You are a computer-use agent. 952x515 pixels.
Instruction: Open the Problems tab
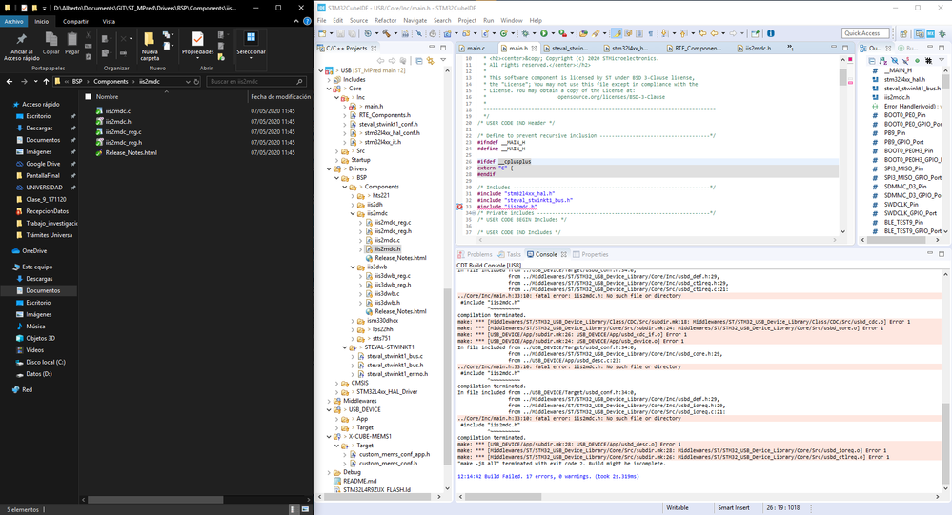pyautogui.click(x=475, y=254)
